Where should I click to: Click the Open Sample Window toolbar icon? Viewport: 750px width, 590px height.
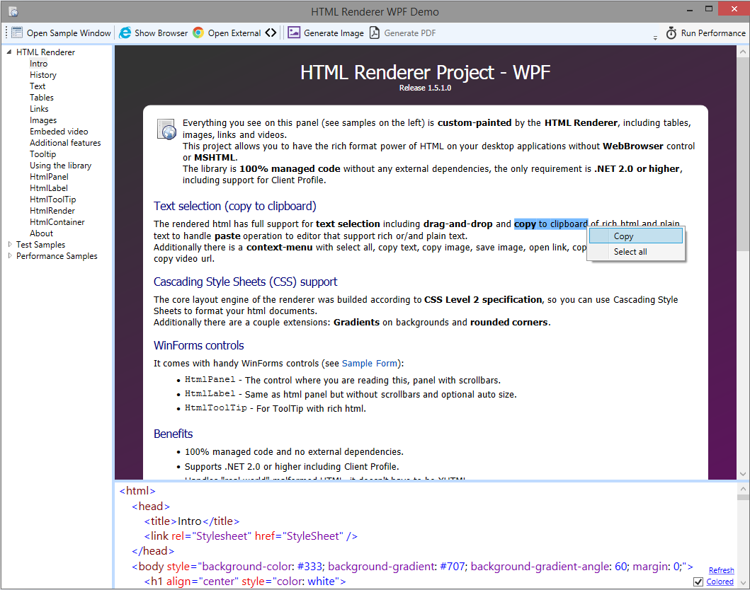[x=17, y=33]
